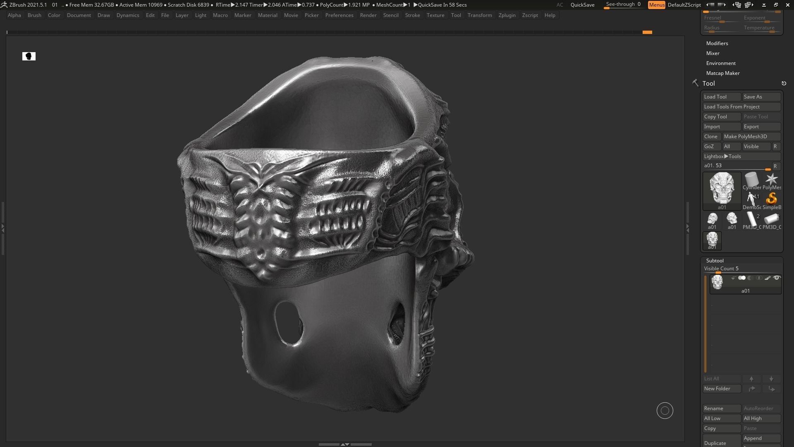Open the Transform menu
The image size is (794, 447).
point(480,15)
